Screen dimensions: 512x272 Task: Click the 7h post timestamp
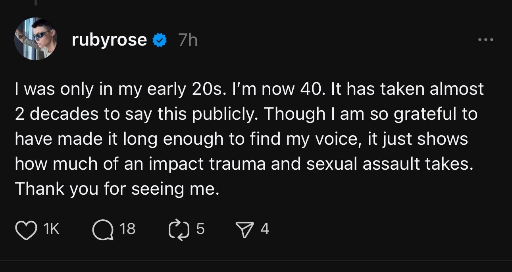click(x=187, y=40)
